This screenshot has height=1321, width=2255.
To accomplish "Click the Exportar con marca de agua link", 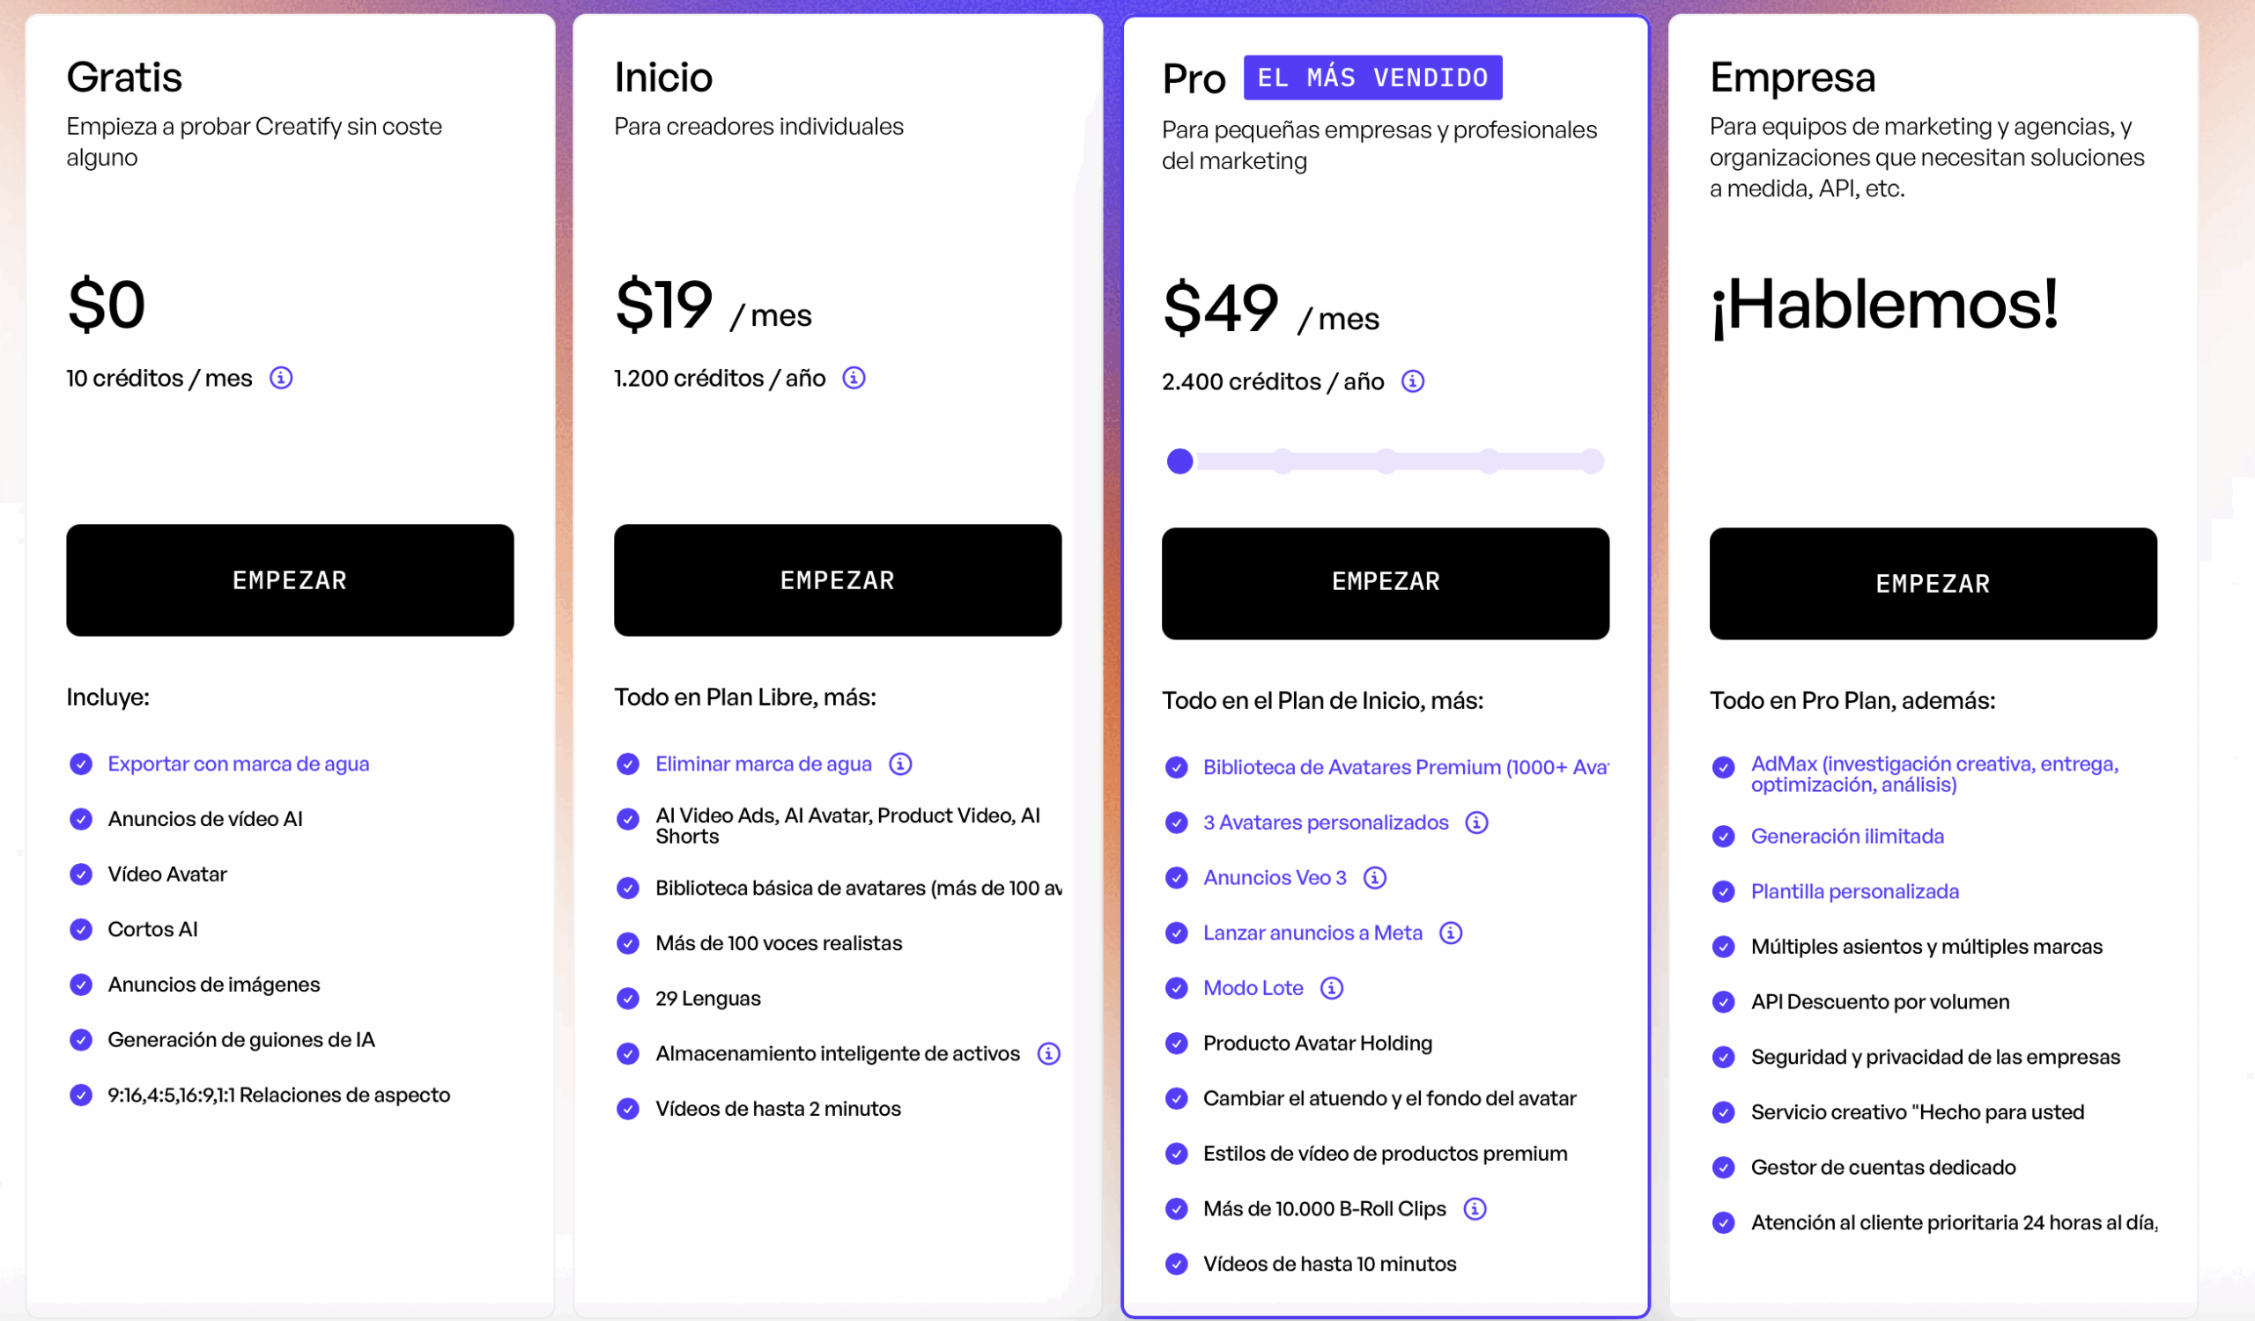I will click(x=238, y=764).
